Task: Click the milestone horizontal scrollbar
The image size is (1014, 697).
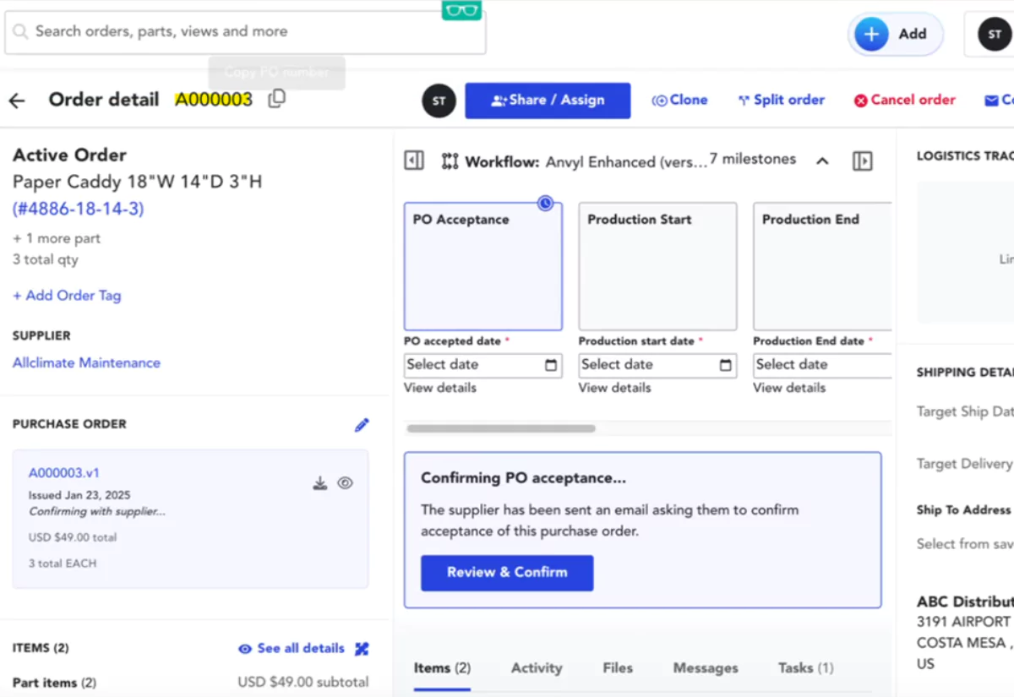Action: click(501, 428)
